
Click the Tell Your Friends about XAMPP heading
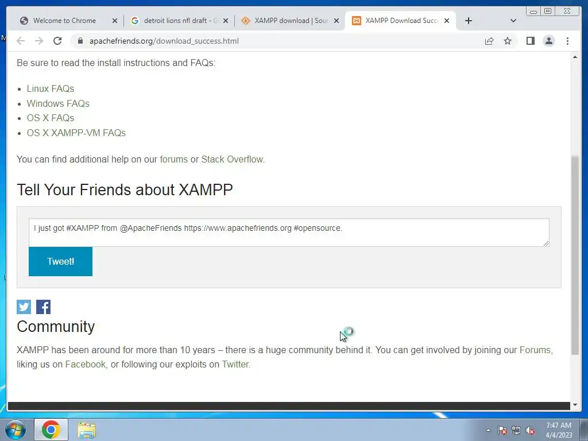(125, 189)
